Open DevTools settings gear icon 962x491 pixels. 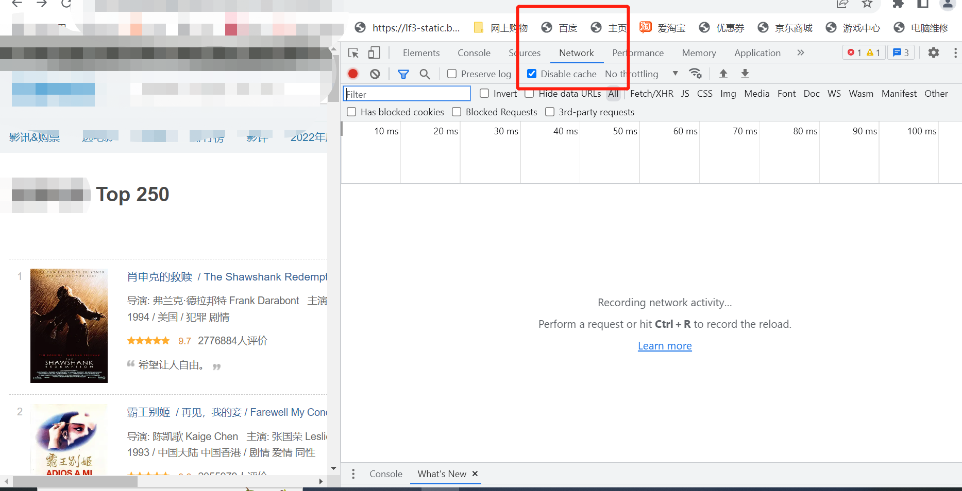pos(934,52)
